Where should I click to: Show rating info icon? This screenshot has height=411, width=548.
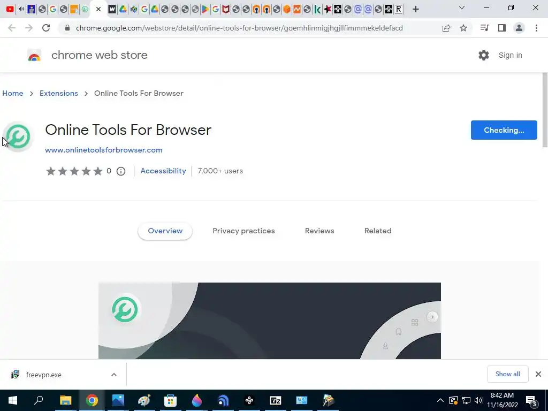point(121,171)
